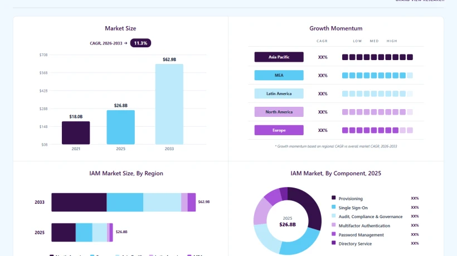Click the XX% value for North America
The image size is (457, 256).
(323, 112)
